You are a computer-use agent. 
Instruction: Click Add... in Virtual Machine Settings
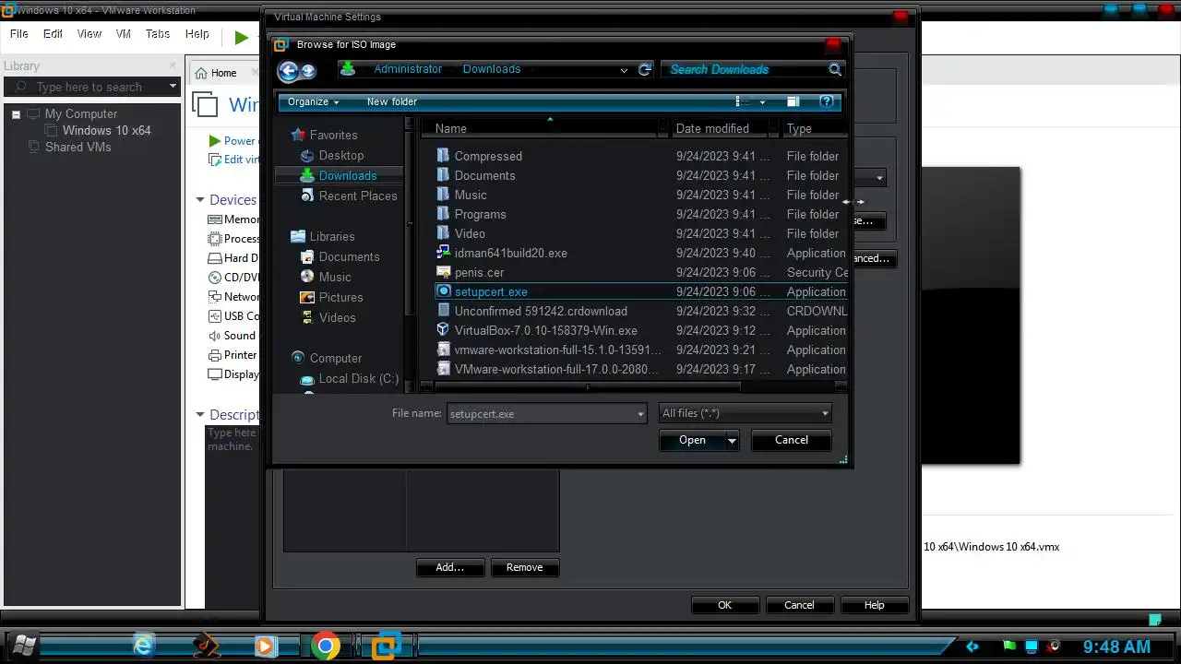[450, 567]
